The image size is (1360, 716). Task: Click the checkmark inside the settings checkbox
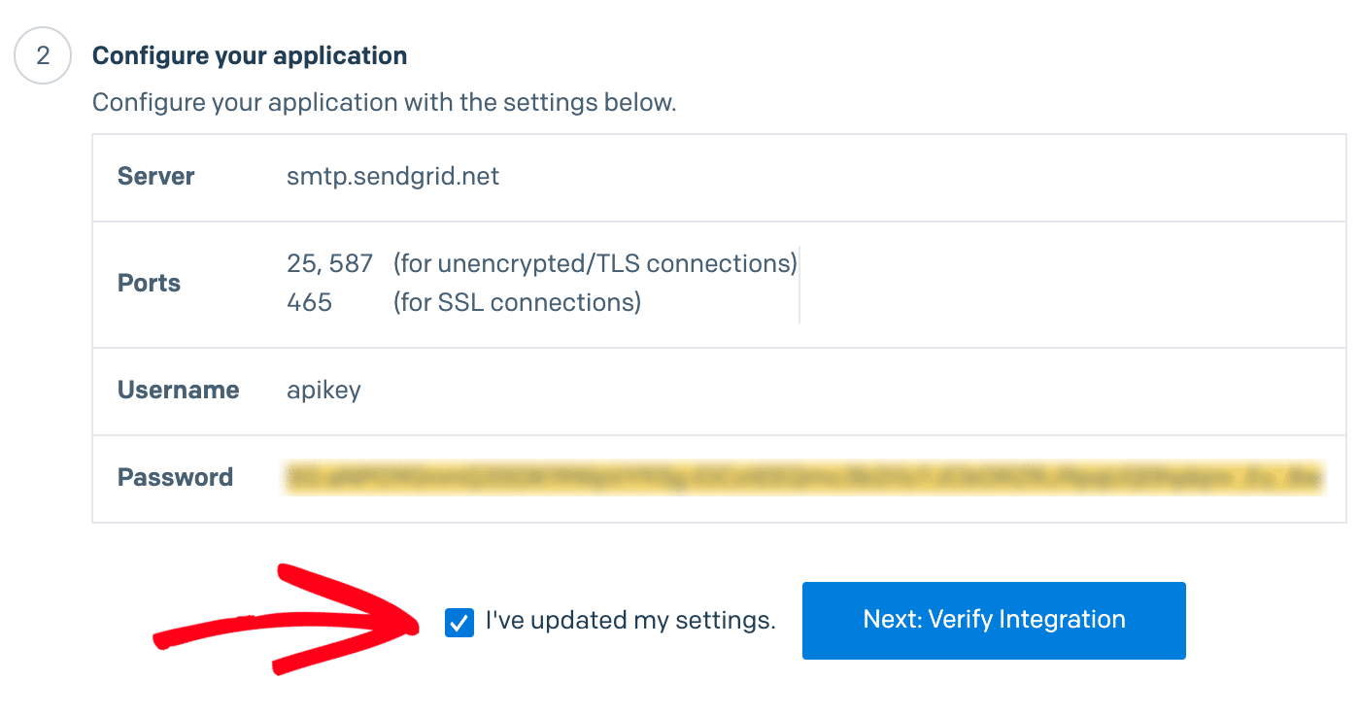coord(457,620)
